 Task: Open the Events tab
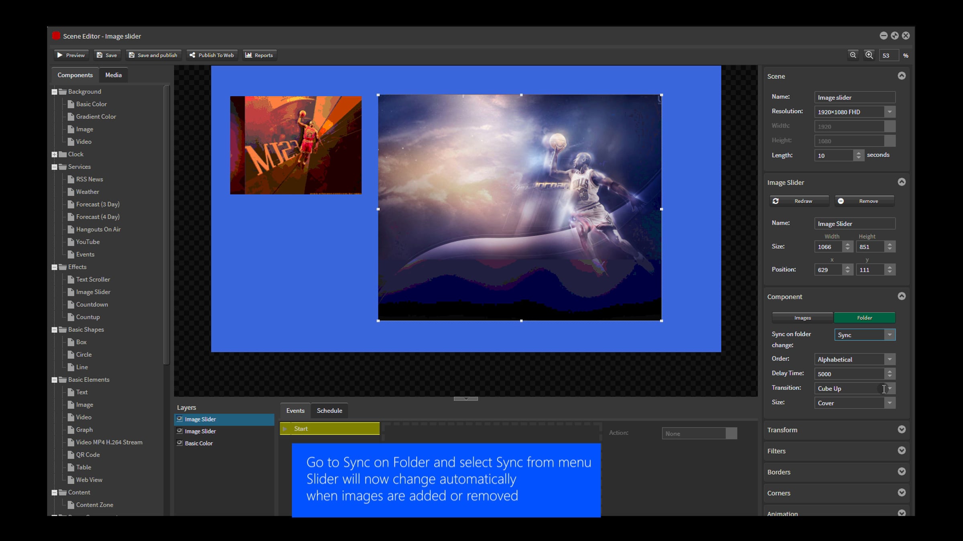(295, 411)
